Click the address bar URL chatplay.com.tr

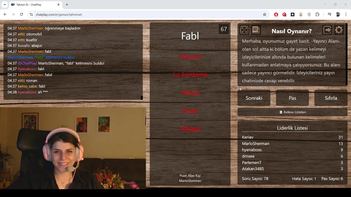pos(59,15)
